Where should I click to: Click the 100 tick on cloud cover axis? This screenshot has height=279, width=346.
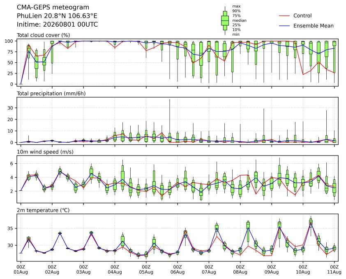(x=9, y=41)
